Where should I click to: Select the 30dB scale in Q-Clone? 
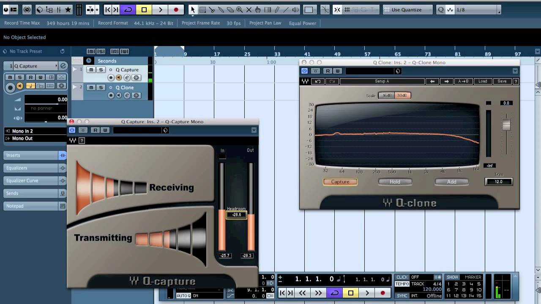click(x=402, y=95)
